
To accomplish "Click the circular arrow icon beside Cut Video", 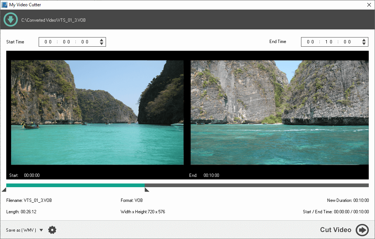I will 362,230.
